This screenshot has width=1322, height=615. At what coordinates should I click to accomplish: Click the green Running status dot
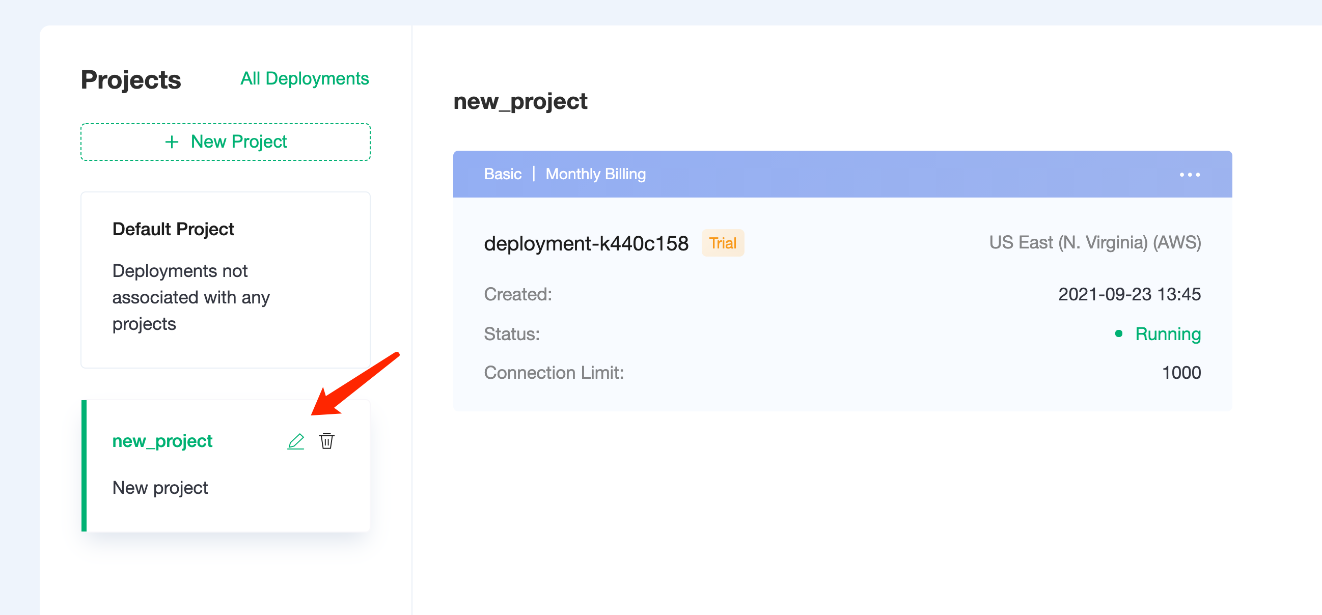tap(1118, 334)
